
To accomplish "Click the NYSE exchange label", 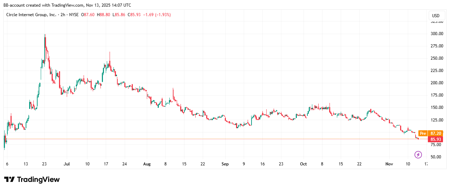I will point(74,15).
